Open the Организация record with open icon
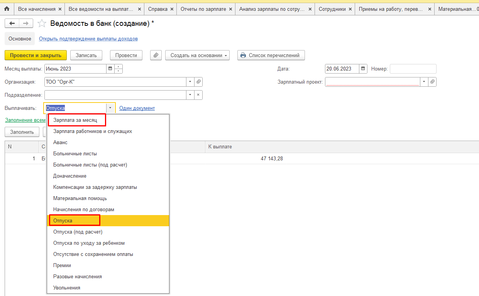 (198, 82)
